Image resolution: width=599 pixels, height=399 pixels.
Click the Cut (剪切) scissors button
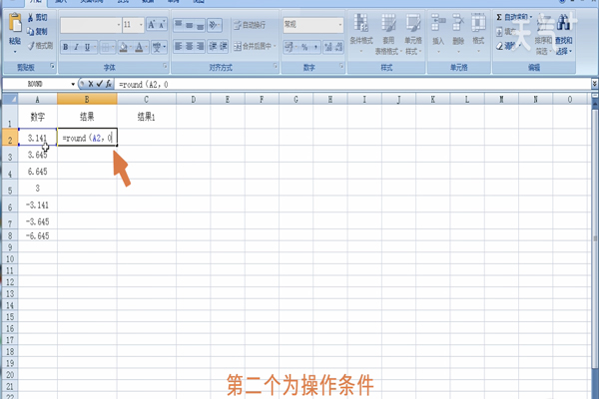pos(37,18)
